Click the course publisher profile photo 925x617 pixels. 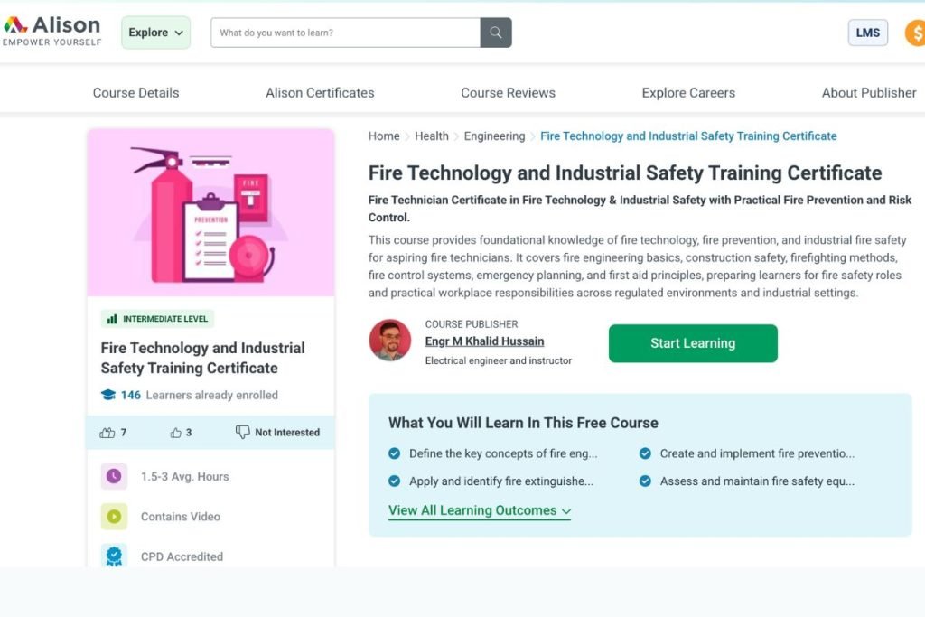tap(390, 341)
